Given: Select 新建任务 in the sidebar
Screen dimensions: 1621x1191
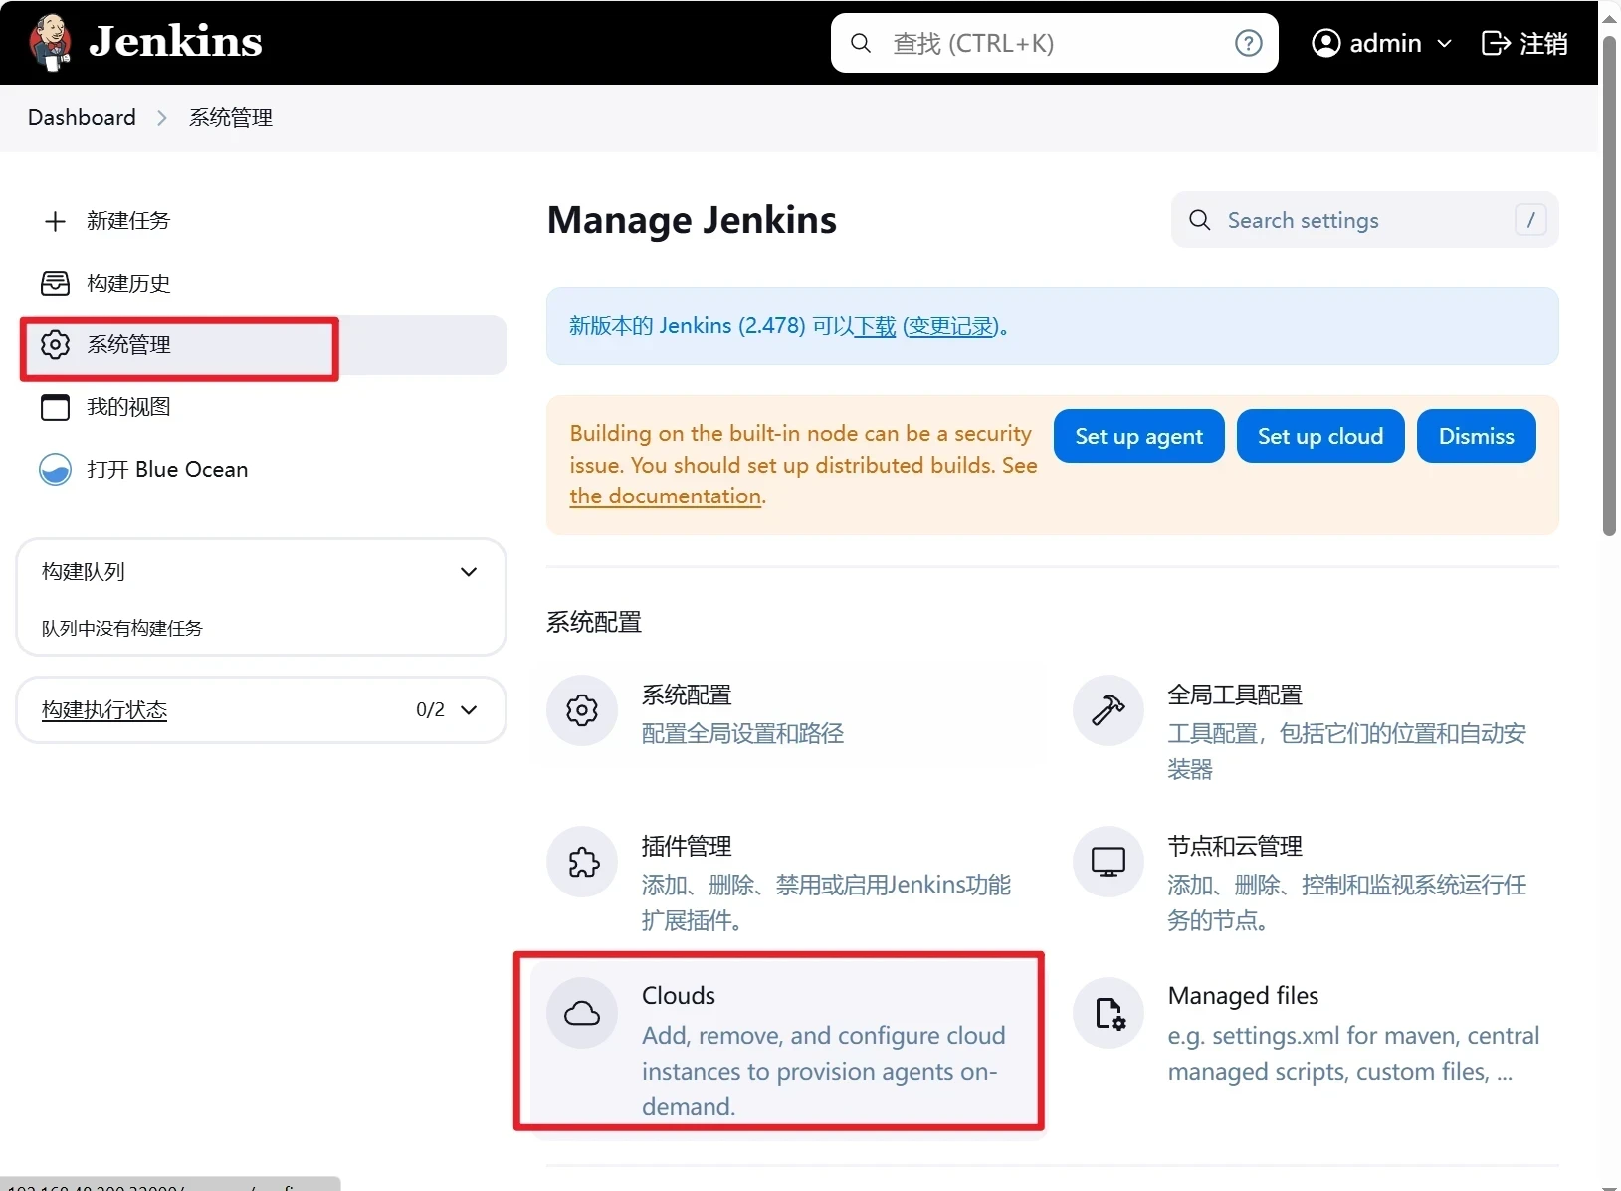Looking at the screenshot, I should pos(128,221).
